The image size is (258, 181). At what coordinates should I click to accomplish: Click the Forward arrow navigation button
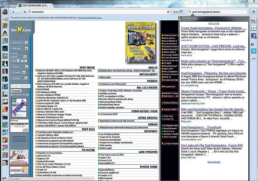18,12
